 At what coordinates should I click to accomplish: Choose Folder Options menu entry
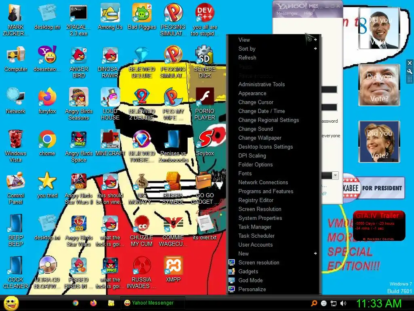[x=274, y=164]
